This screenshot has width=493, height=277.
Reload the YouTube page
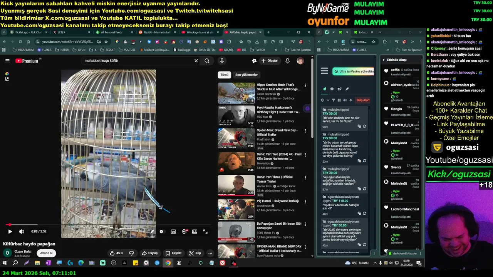click(x=20, y=42)
